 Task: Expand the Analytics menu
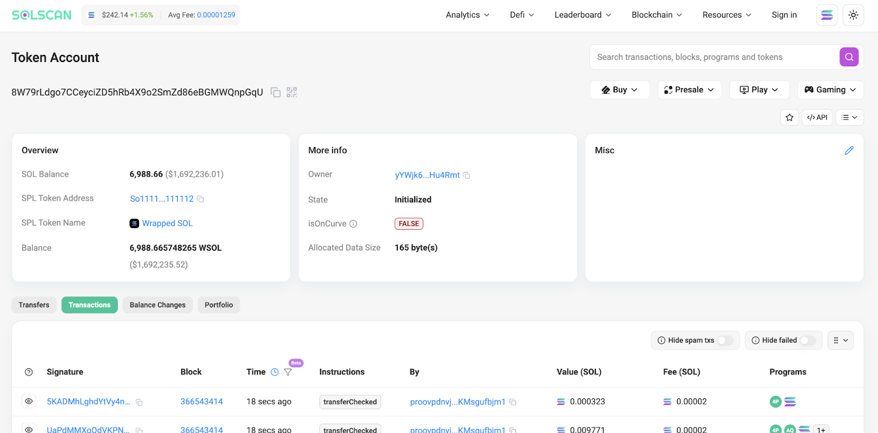[468, 15]
